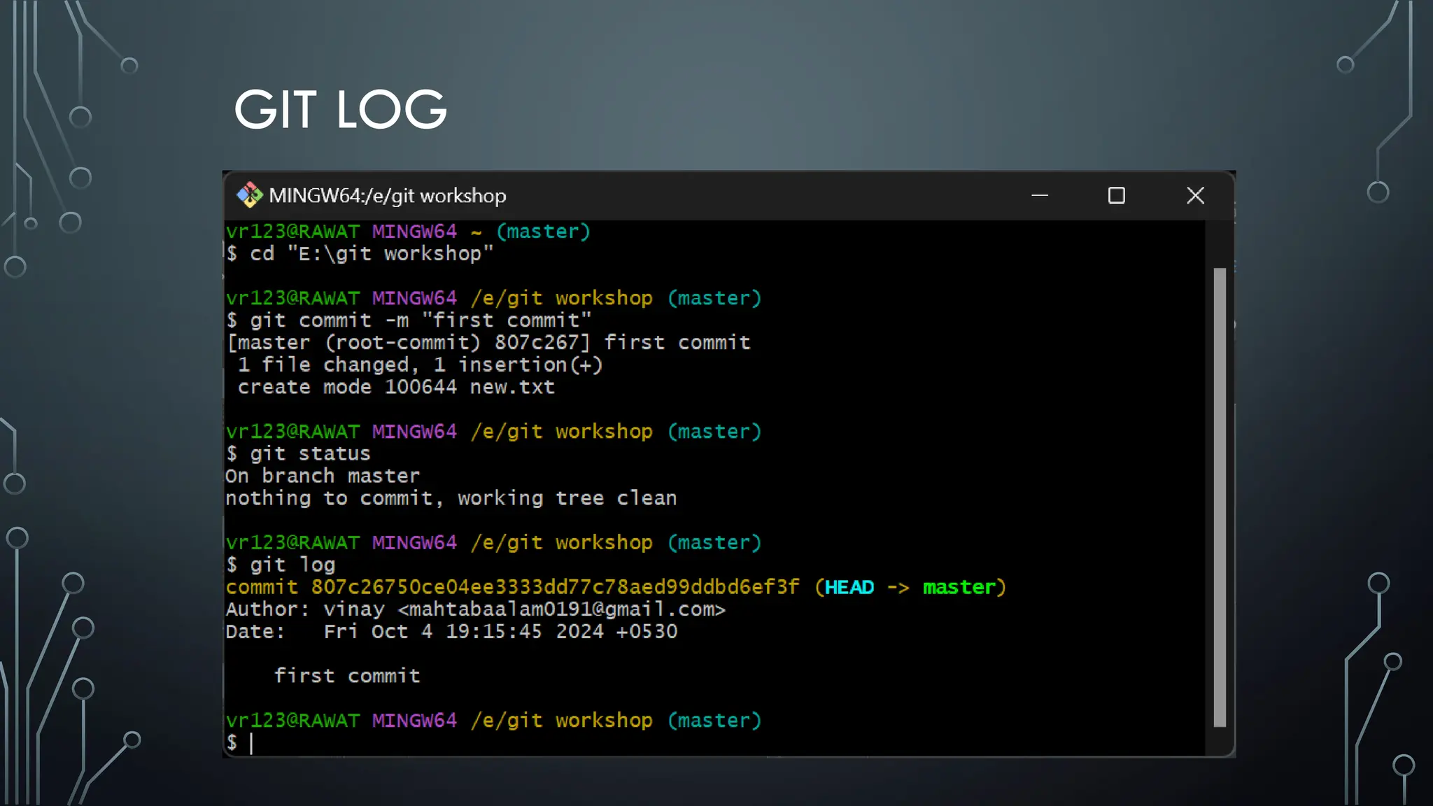Screen dimensions: 1433x806
Task: Close the MINGW64 terminal window
Action: tap(1195, 195)
